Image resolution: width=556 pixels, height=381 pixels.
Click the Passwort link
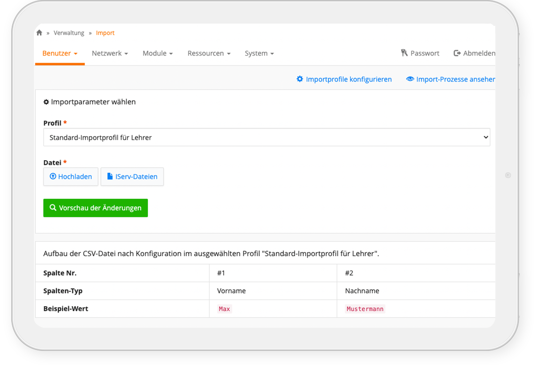pyautogui.click(x=425, y=53)
